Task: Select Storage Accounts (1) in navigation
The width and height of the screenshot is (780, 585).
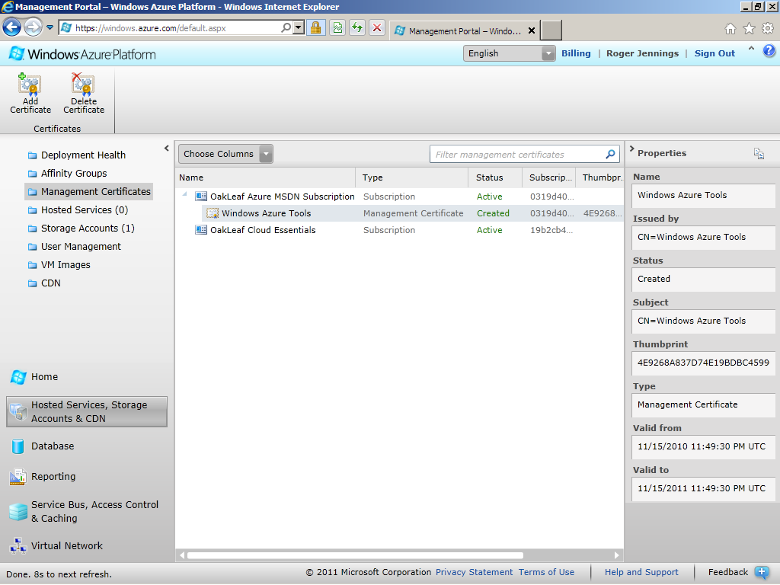Action: coord(88,229)
